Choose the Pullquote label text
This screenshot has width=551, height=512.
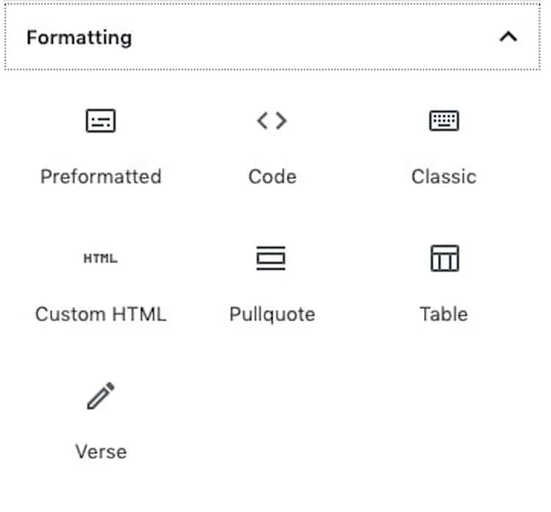click(272, 314)
